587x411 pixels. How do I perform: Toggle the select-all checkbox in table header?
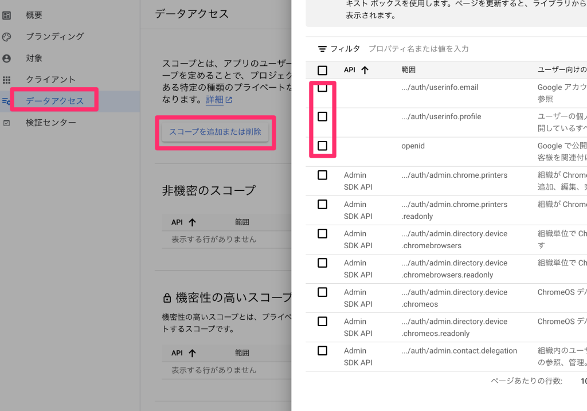coord(322,70)
